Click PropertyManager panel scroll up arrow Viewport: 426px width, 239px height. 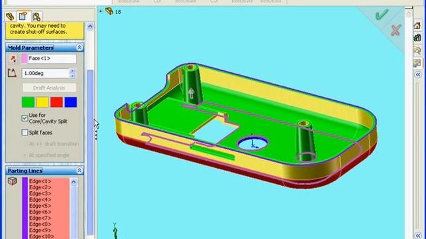90,27
